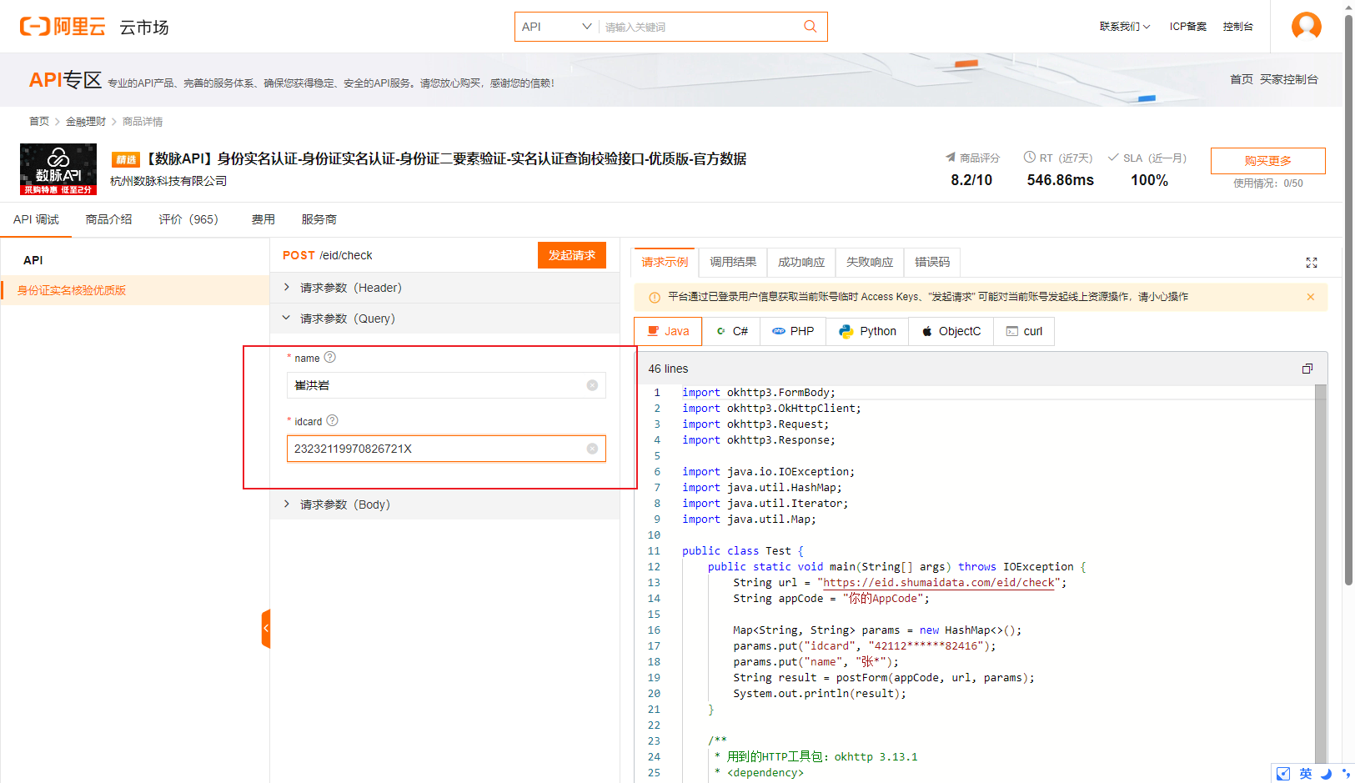The width and height of the screenshot is (1355, 783).
Task: Open the ICP备案 link
Action: [1188, 27]
